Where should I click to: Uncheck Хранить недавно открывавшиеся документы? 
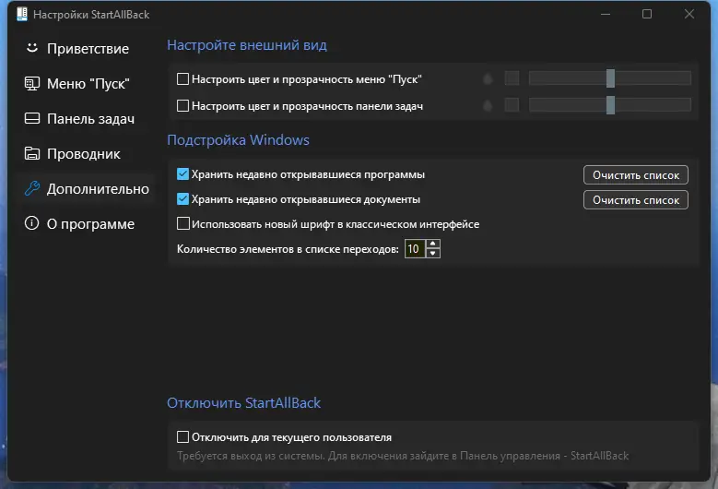tap(182, 198)
